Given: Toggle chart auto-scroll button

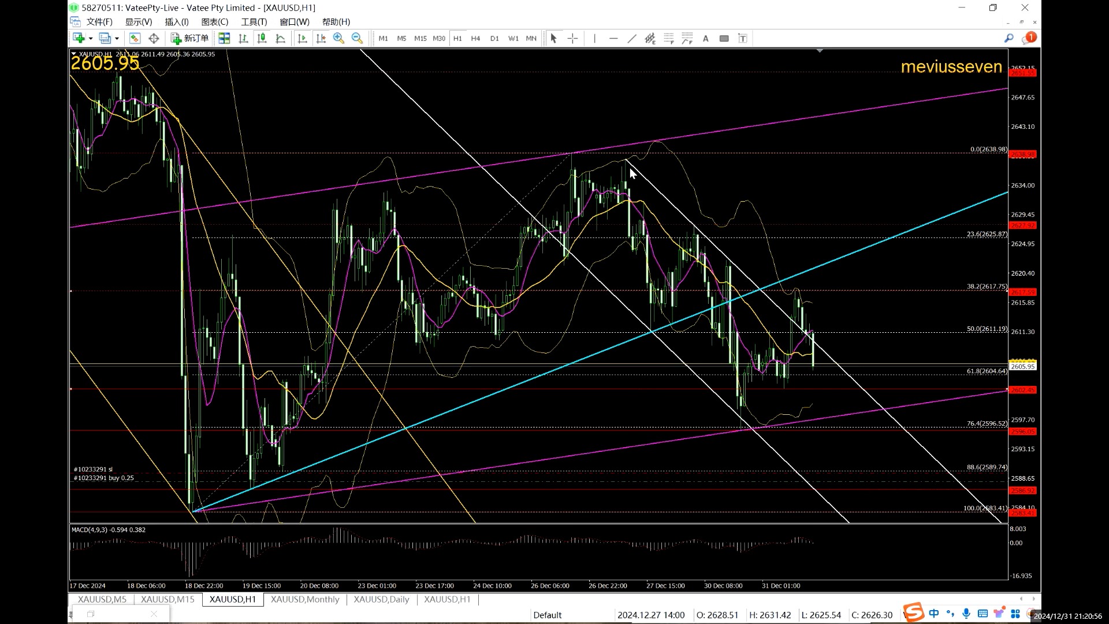Looking at the screenshot, I should (x=302, y=38).
